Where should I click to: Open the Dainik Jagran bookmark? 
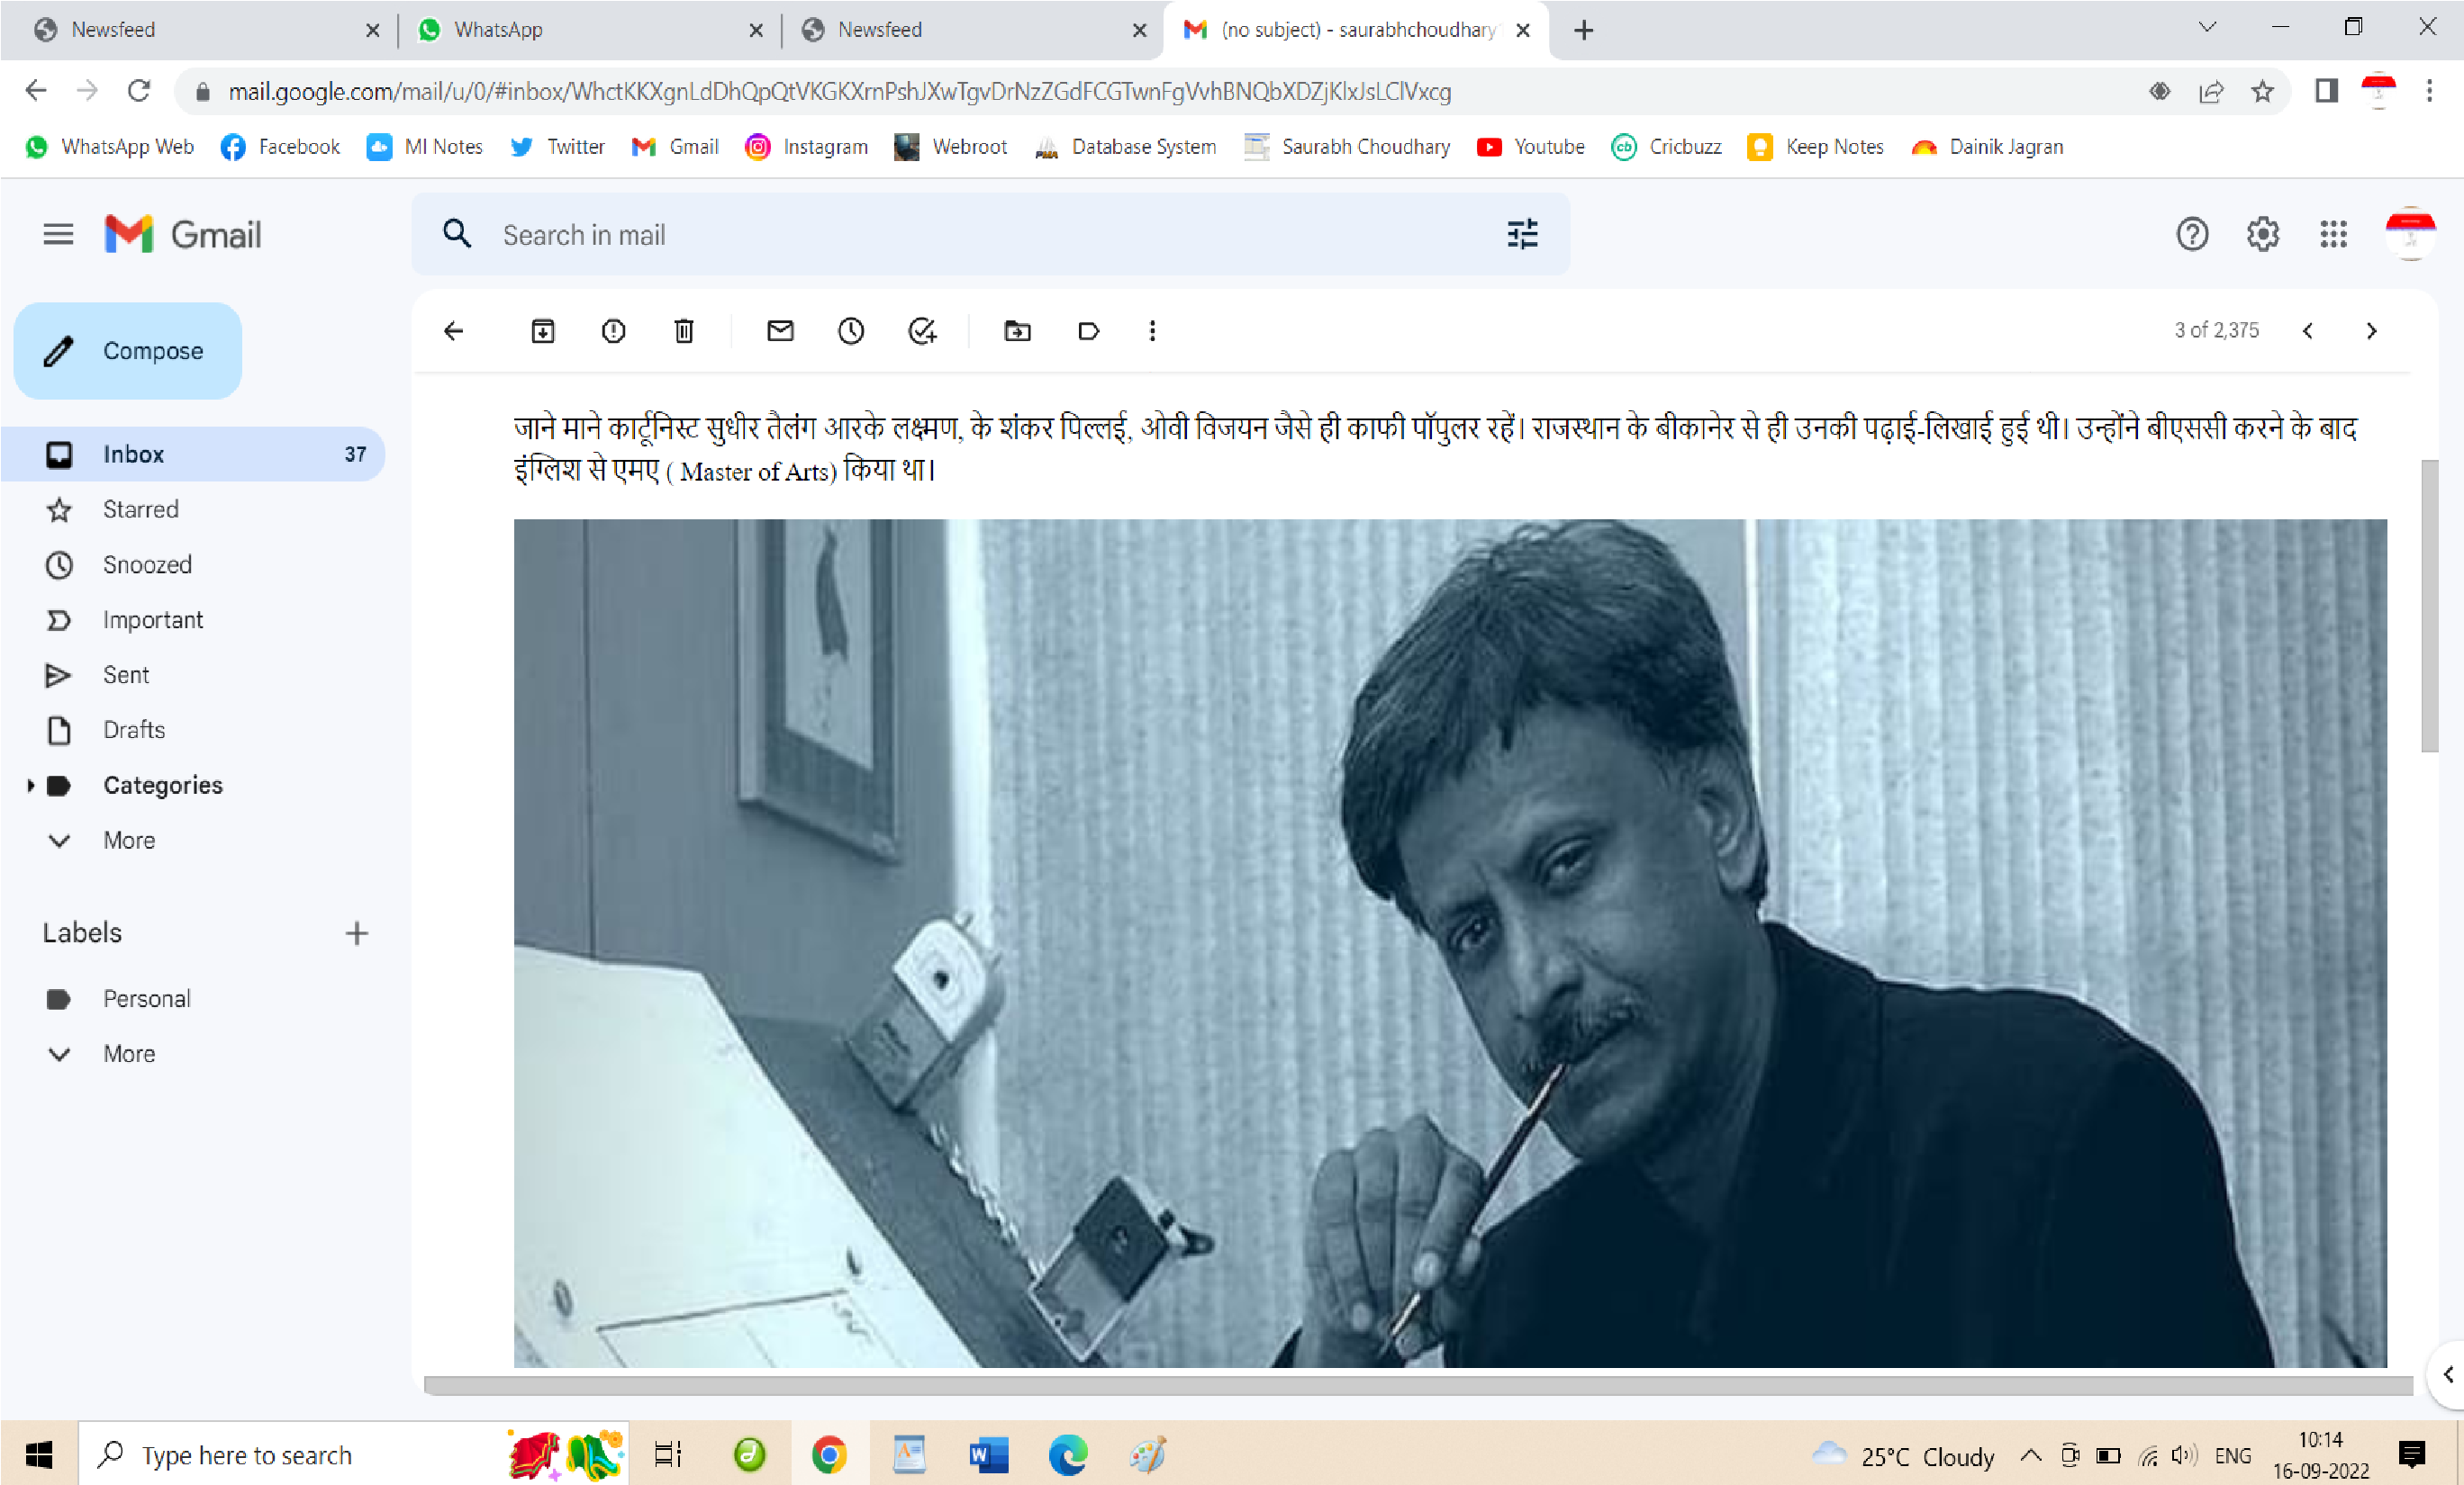pyautogui.click(x=1987, y=147)
